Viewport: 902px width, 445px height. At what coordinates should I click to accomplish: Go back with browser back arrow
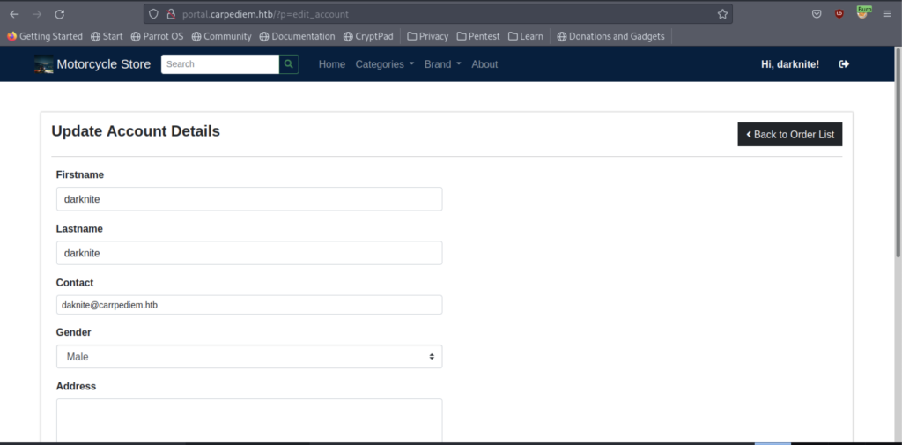14,14
